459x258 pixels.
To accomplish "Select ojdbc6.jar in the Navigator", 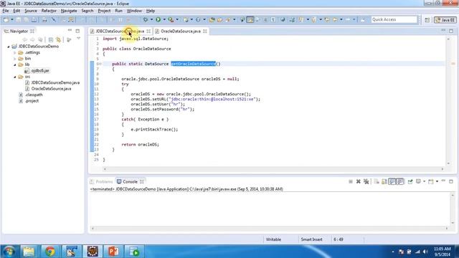I will [x=40, y=70].
